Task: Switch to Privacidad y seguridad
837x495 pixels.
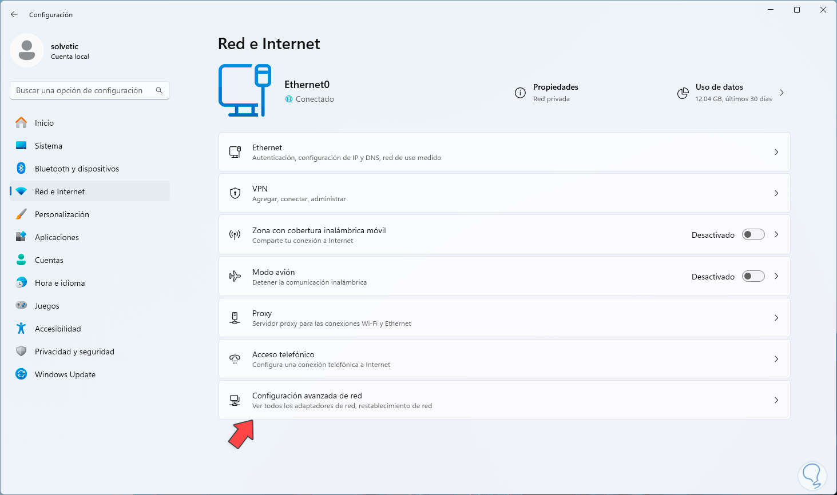Action: pos(74,351)
